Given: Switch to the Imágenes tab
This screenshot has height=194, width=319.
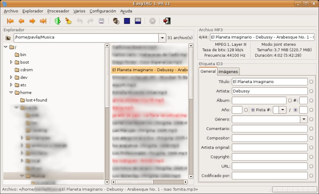Looking at the screenshot, I should coord(228,72).
